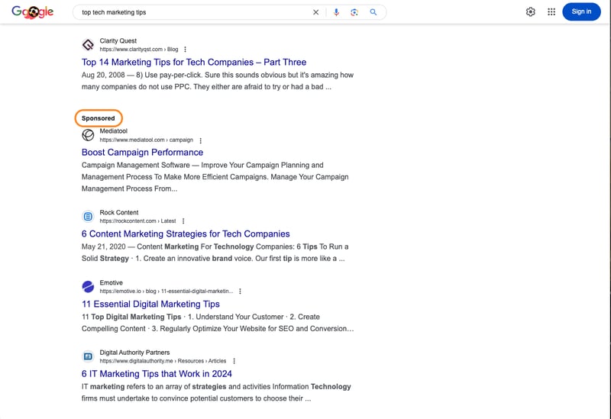The image size is (611, 419).
Task: Open "6 Content Marketing Strategies for Tech Companies"
Action: point(186,234)
